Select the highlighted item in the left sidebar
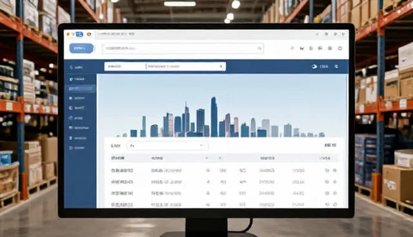This screenshot has height=237, width=413. pos(80,88)
